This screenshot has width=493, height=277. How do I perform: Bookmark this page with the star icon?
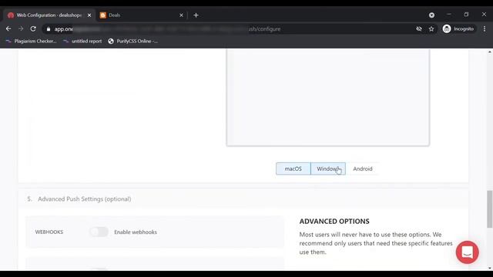point(431,29)
